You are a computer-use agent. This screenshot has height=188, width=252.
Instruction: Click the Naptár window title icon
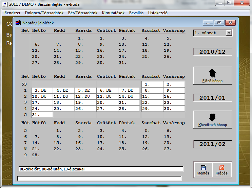18,23
